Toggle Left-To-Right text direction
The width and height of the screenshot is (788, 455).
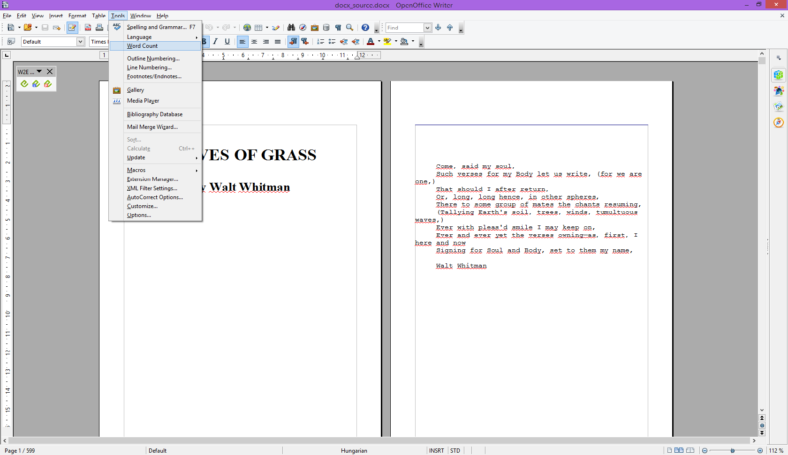[293, 42]
